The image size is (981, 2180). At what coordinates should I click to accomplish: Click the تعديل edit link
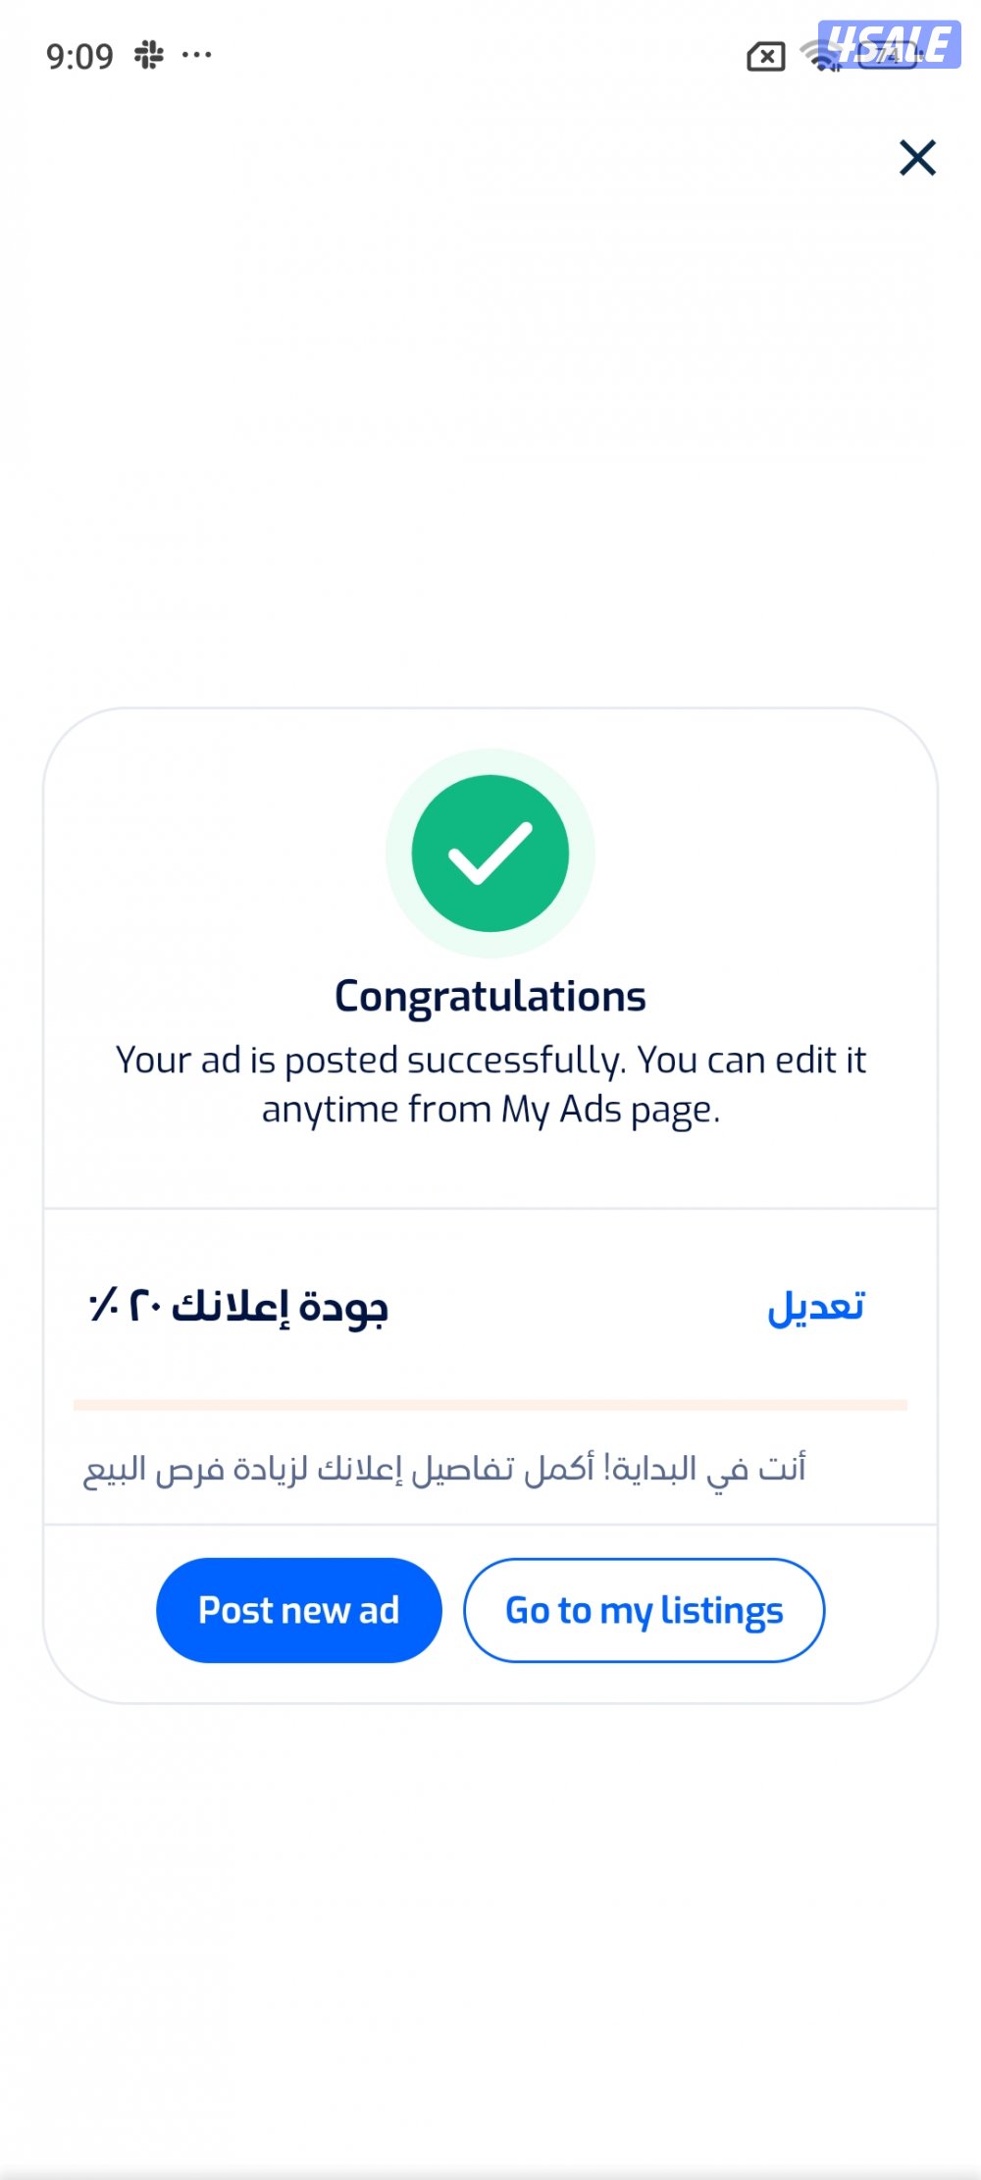pyautogui.click(x=816, y=1307)
